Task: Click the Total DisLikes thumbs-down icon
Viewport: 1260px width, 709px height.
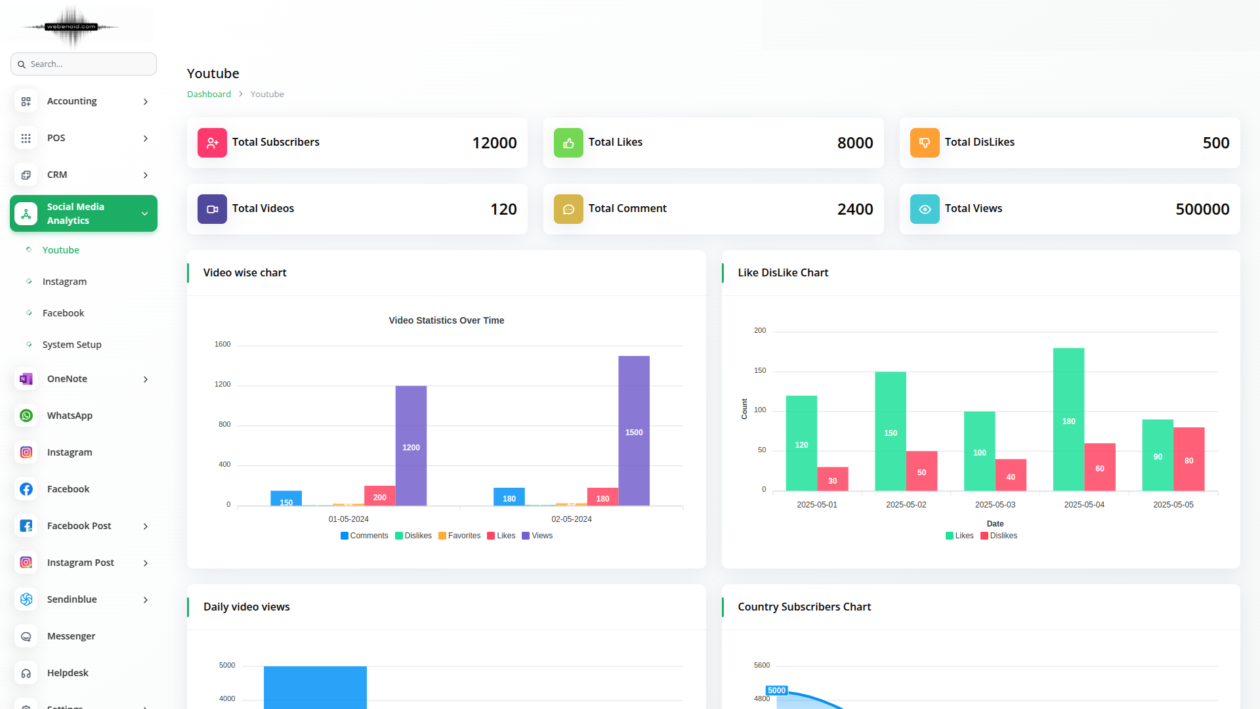Action: (x=925, y=142)
